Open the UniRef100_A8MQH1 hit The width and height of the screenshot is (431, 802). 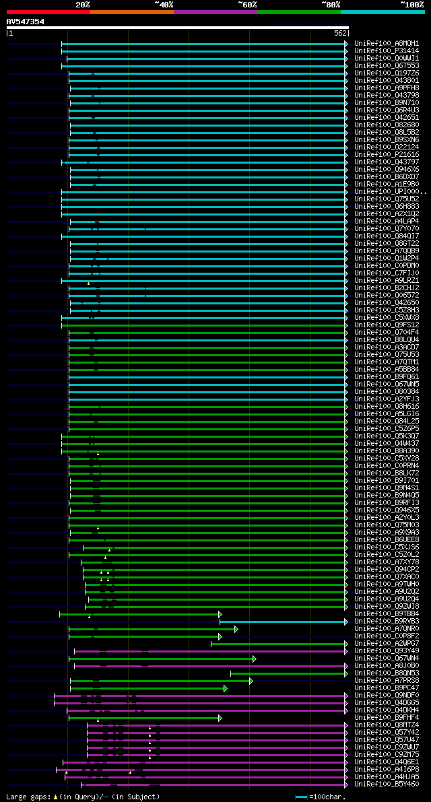pyautogui.click(x=387, y=44)
